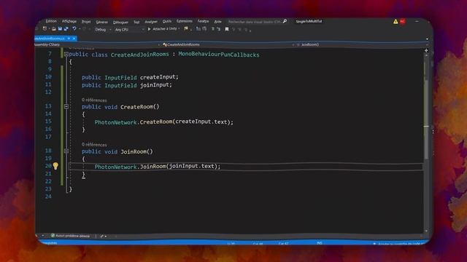This screenshot has width=467, height=262.
Task: Click the references label above JoinRoom()
Action: (94, 145)
